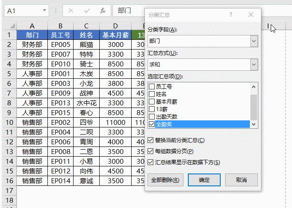Toggle 汇总结果显示在数据下方 checkbox
This screenshot has width=292, height=208.
(150, 162)
